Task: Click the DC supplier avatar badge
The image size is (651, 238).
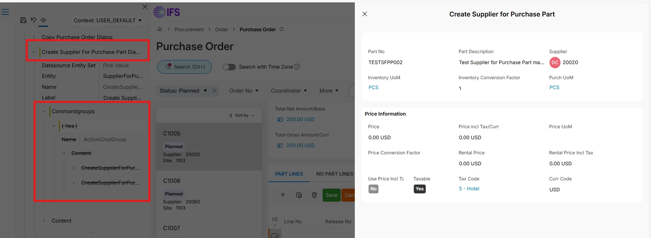Action: coord(555,62)
